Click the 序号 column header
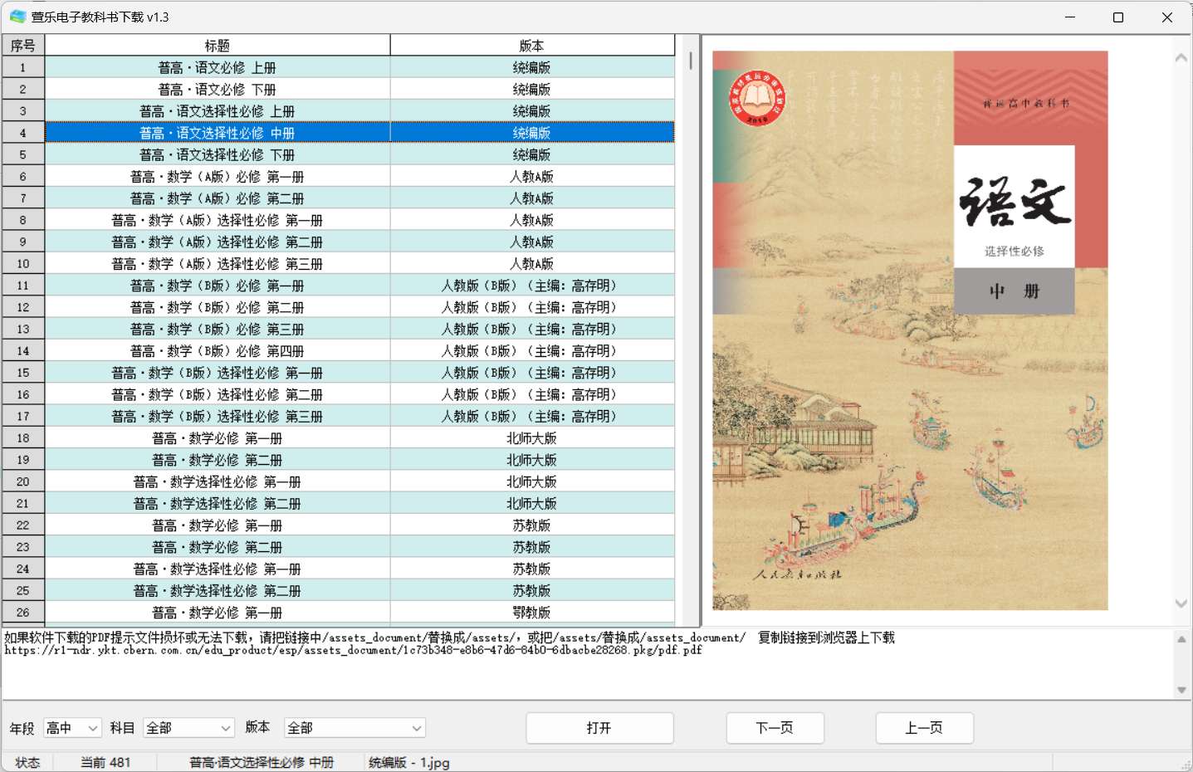1193x772 pixels. tap(23, 46)
